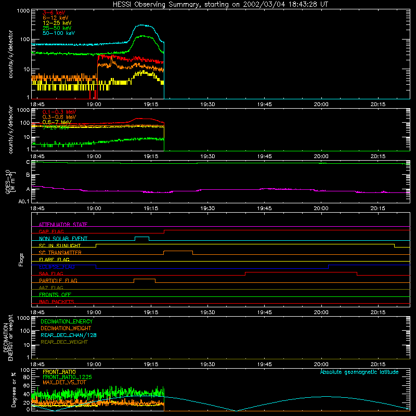Viewport: 416px width, 416px height.
Task: Click the 0.1-0.3 MeV legend label
Action: pos(59,112)
